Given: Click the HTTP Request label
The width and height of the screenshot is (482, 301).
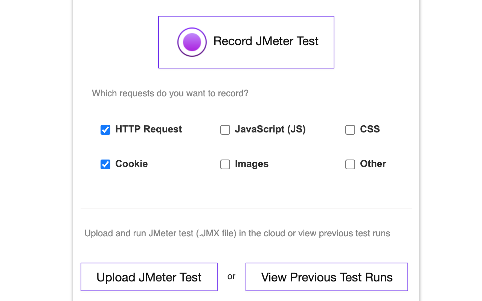Looking at the screenshot, I should point(148,129).
